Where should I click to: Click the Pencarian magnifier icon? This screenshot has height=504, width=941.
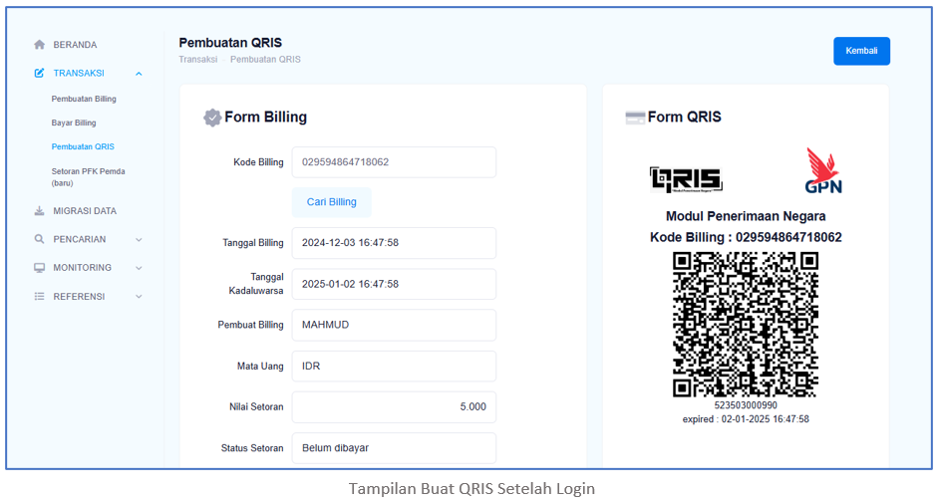tap(40, 239)
